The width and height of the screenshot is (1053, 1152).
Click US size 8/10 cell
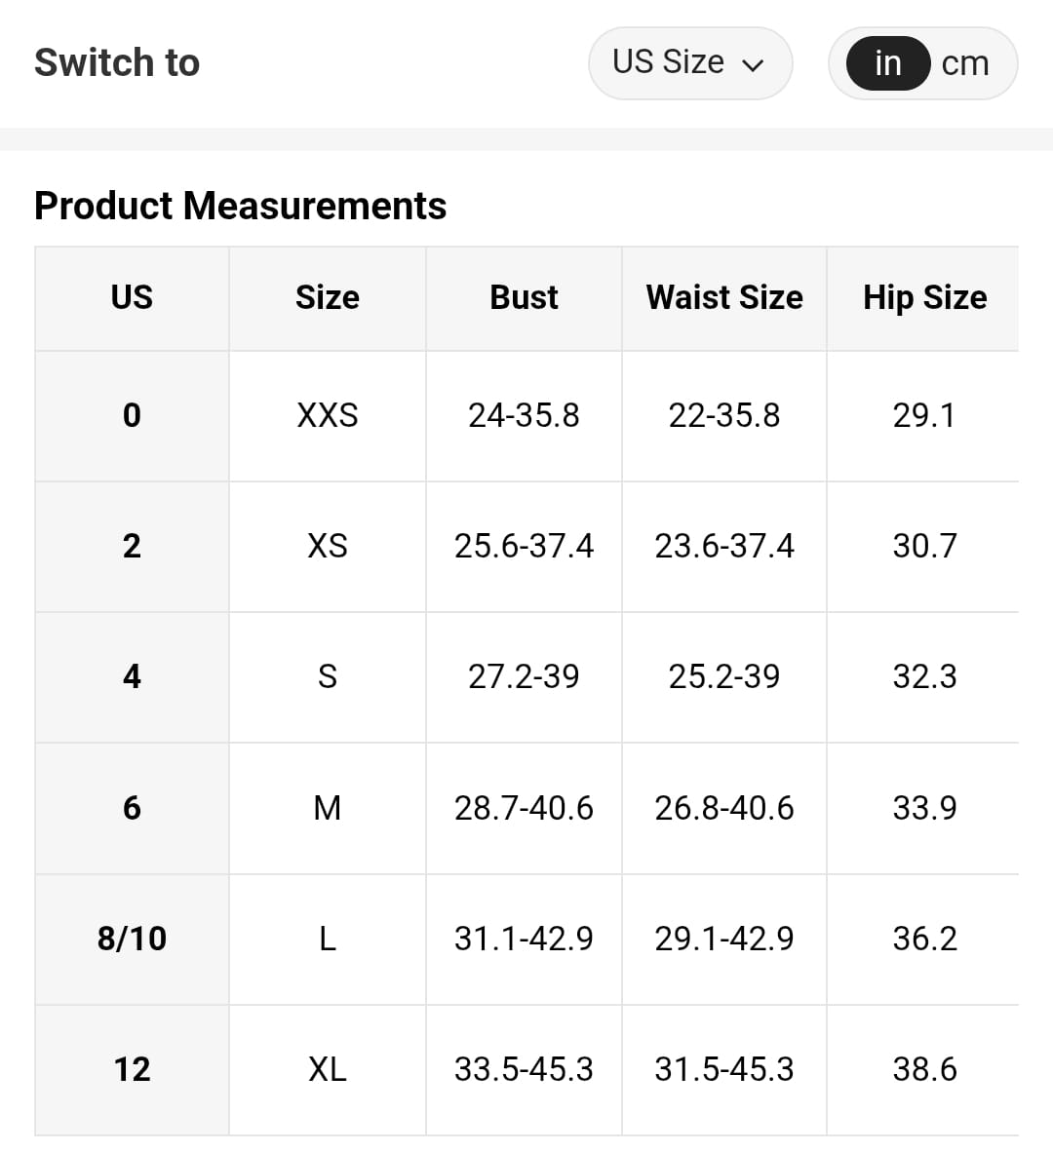pos(132,939)
